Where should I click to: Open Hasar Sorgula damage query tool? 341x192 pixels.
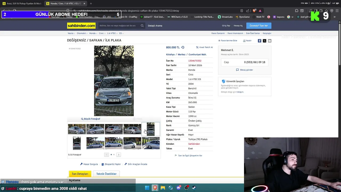(x=89, y=164)
